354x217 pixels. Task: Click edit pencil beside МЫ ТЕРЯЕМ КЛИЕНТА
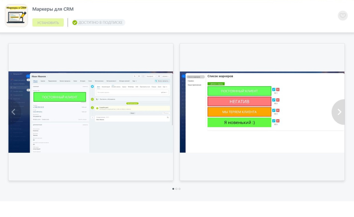pyautogui.click(x=274, y=110)
